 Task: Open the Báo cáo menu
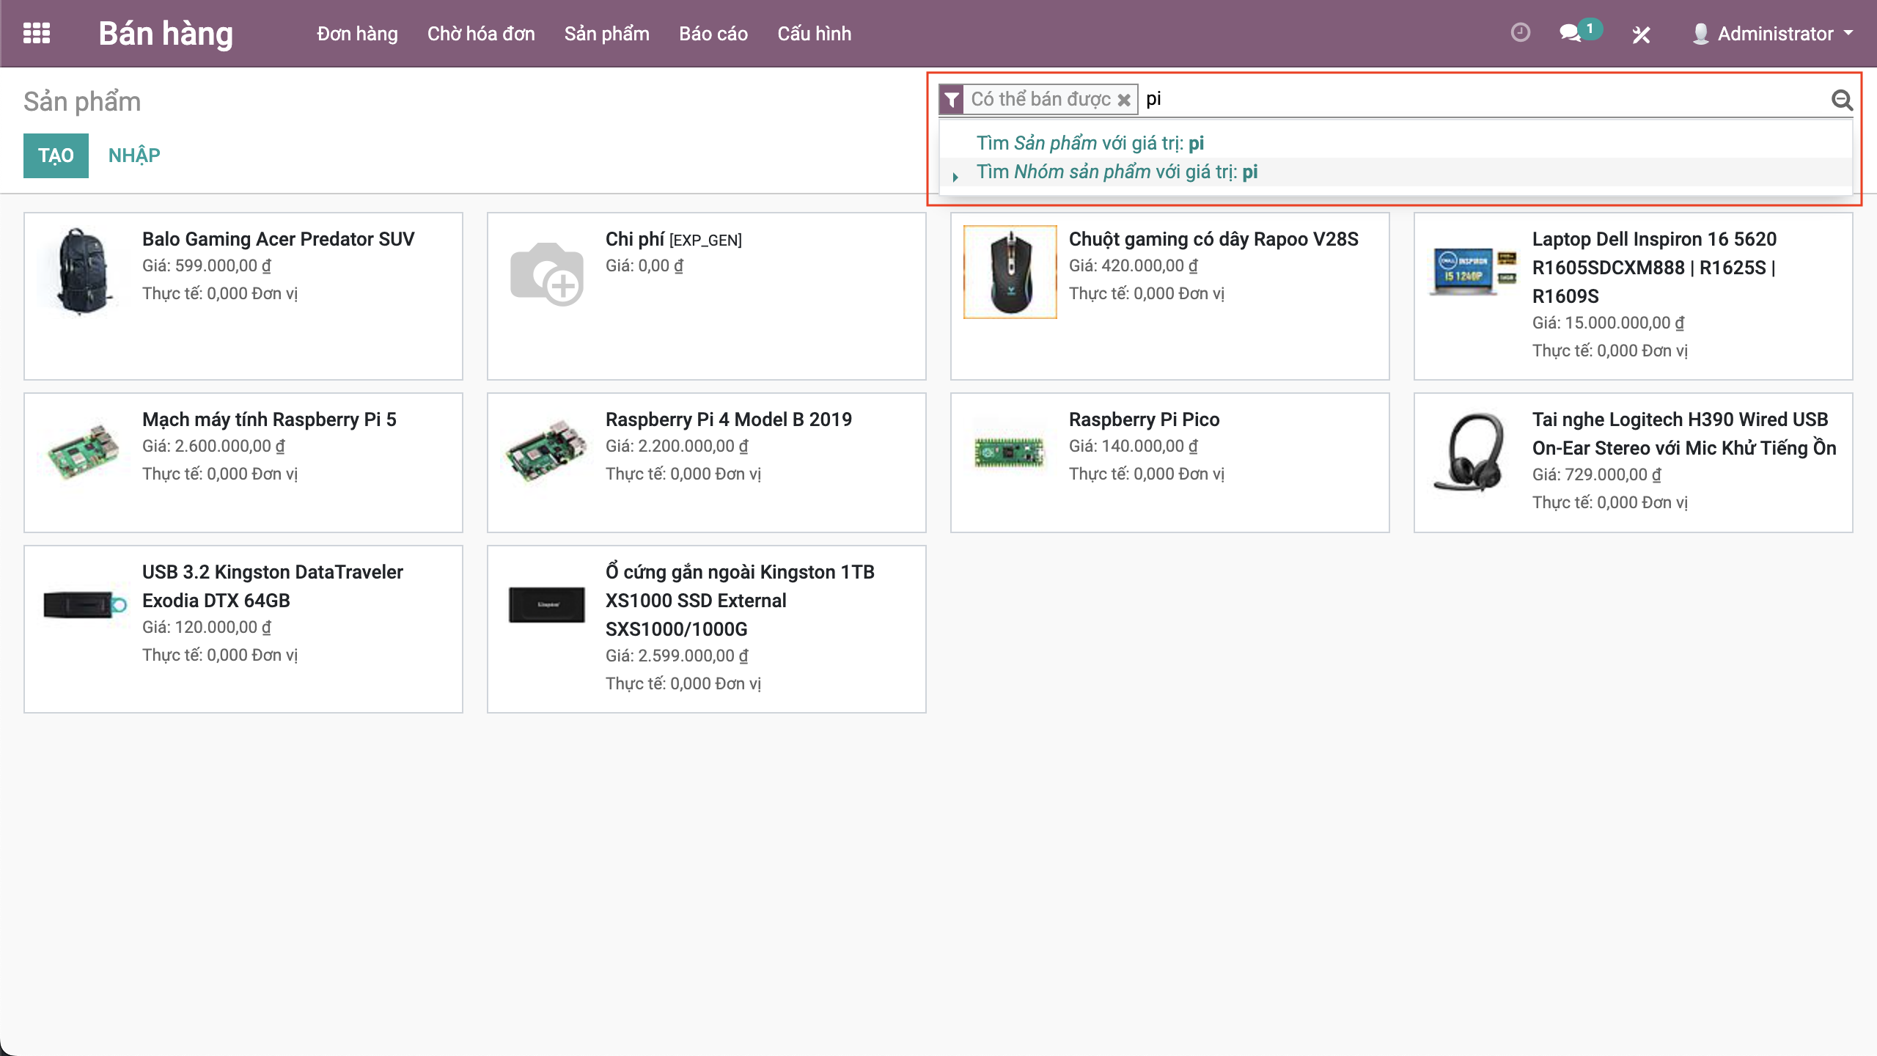pyautogui.click(x=713, y=34)
